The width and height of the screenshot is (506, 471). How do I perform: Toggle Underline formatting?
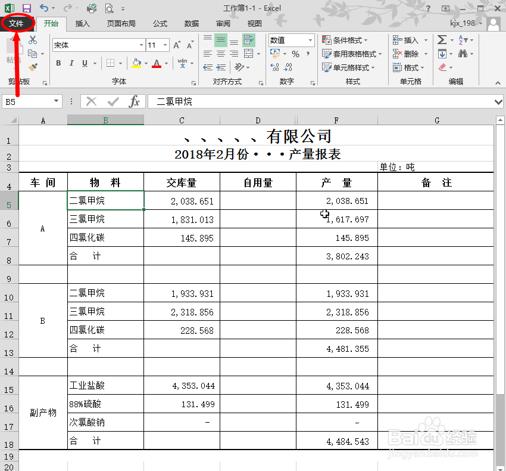(x=85, y=63)
